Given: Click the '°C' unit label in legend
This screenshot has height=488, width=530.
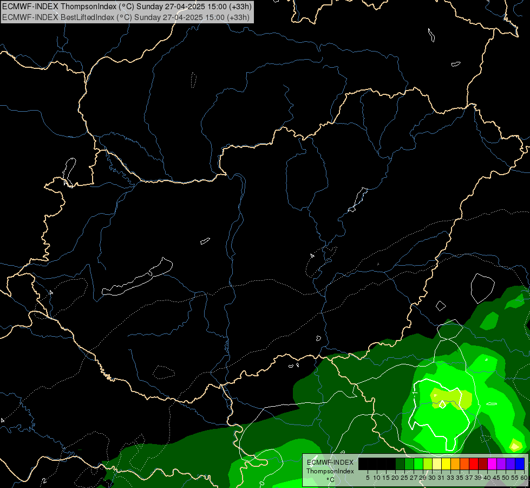Looking at the screenshot, I should coord(331,480).
